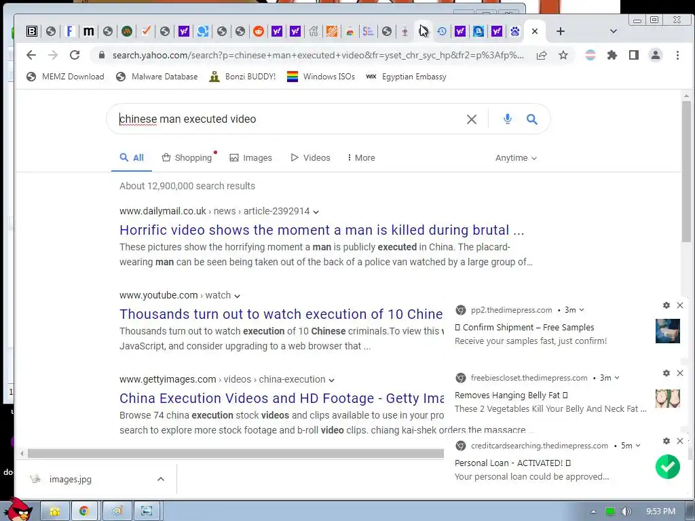Open the MEMZ Download bookmark
The width and height of the screenshot is (695, 521).
(x=65, y=77)
